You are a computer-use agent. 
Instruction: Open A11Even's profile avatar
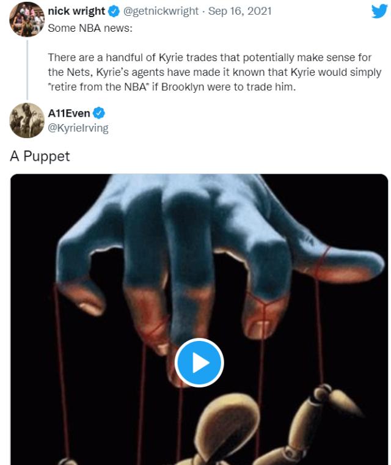(27, 120)
